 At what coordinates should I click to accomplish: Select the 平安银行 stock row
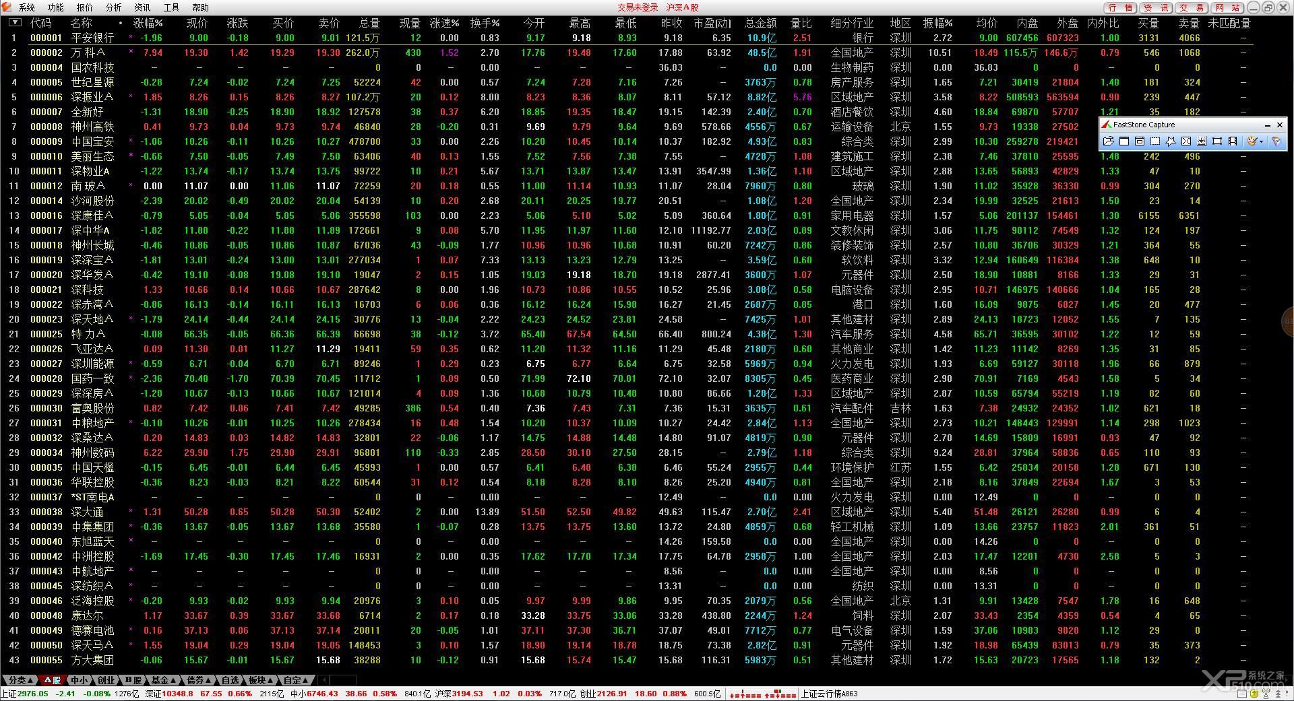[627, 38]
